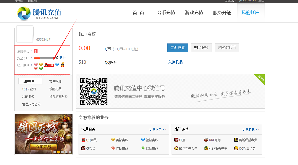
Task: Click the 红钻贵族 red diamond icon
Action: (113, 148)
